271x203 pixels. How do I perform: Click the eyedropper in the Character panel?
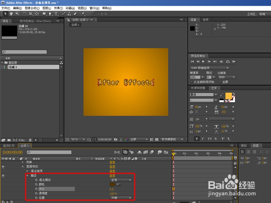[x=222, y=95]
